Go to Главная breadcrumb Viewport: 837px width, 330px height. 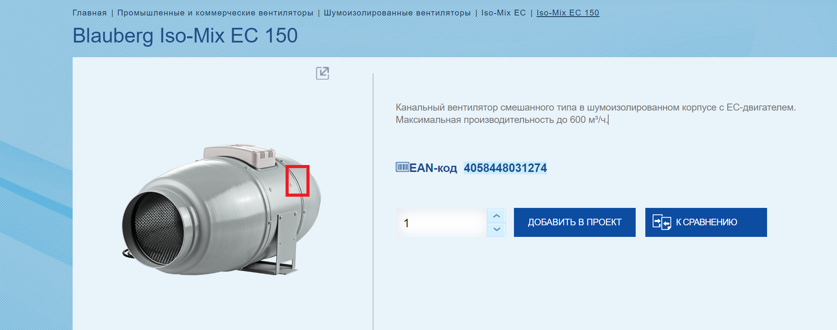tap(90, 13)
